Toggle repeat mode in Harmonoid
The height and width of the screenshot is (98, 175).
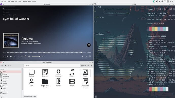click(18, 56)
